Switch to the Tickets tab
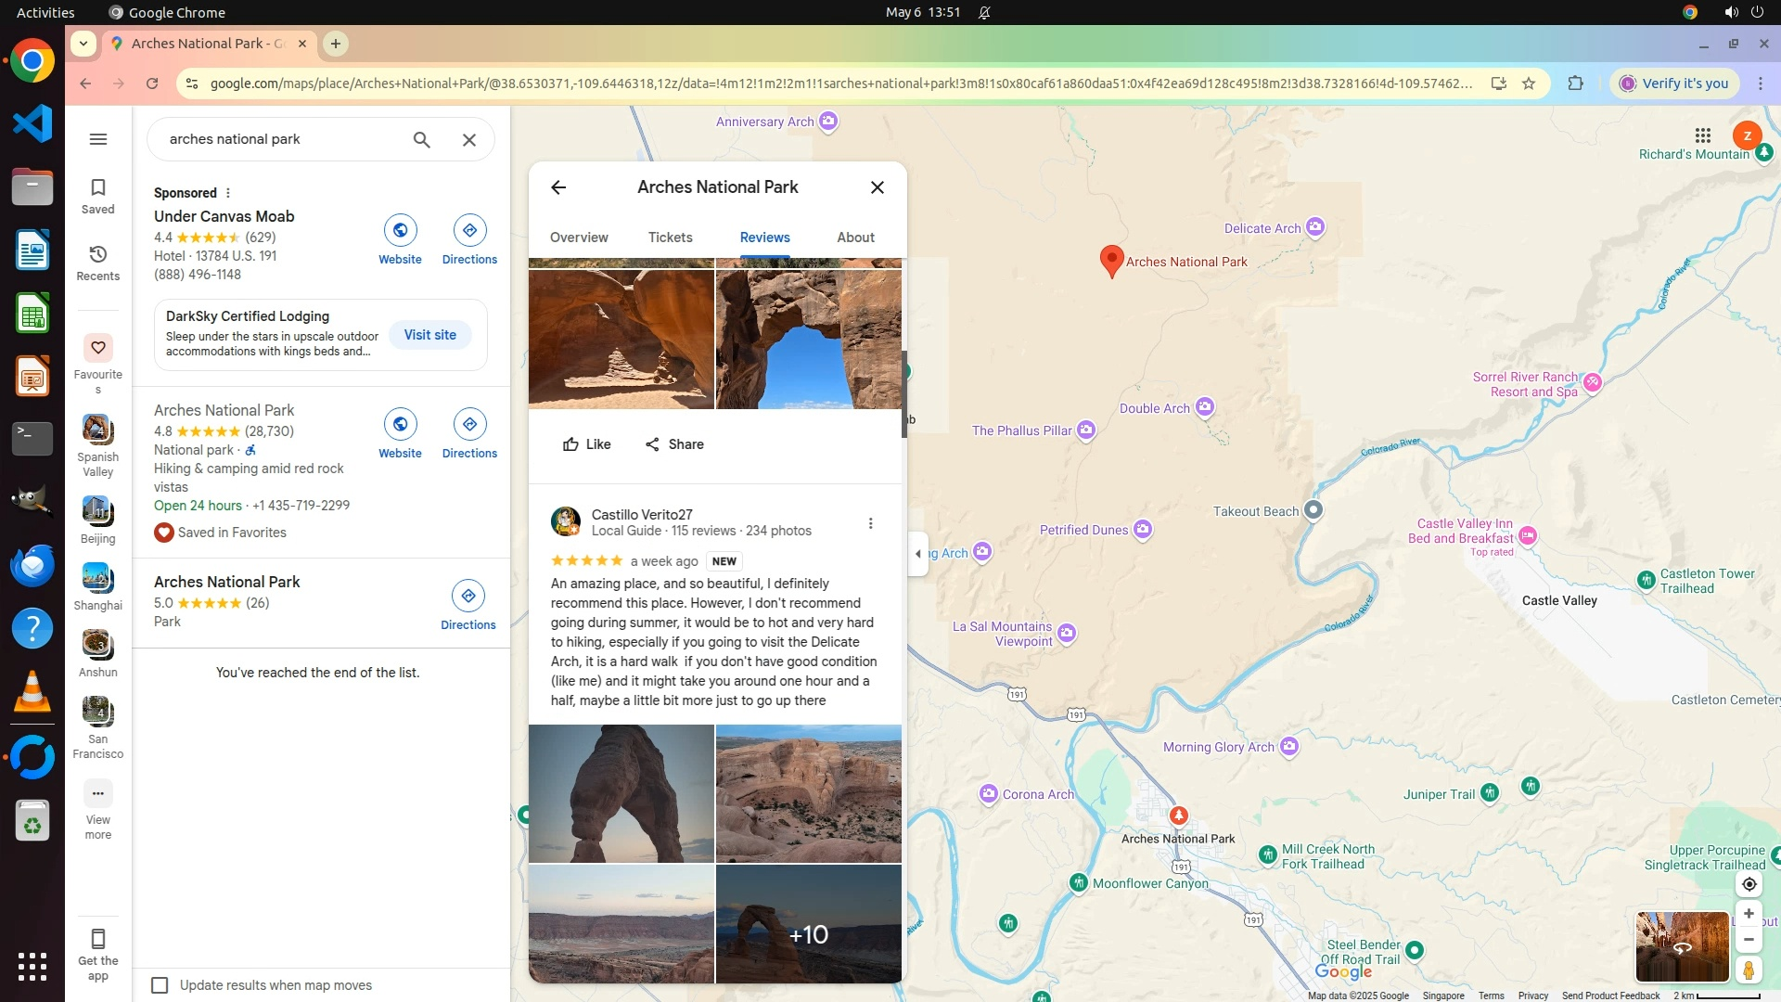The width and height of the screenshot is (1781, 1002). 670,238
